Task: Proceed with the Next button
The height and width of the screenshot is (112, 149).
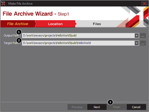Action: pos(97,107)
